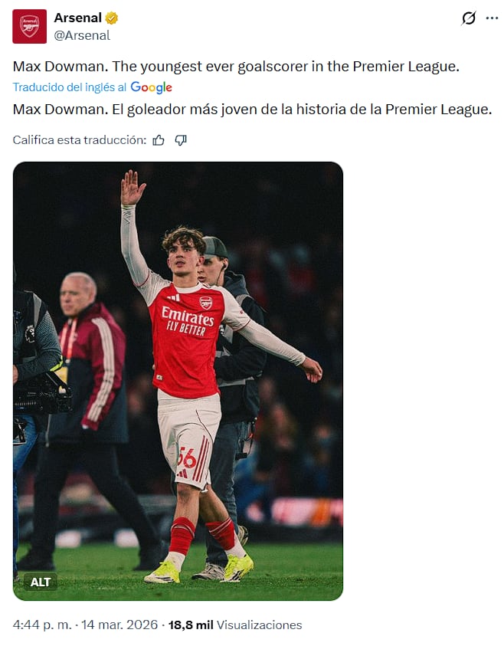Open the Arsenal crest profile avatar
This screenshot has height=646, width=504.
tap(30, 26)
